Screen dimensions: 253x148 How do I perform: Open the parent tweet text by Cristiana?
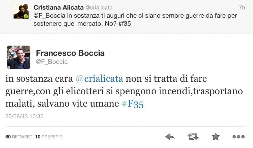coord(135,19)
